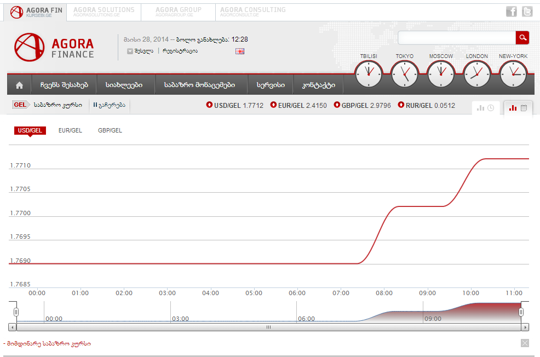Click the last update time 12:28
Image resolution: width=540 pixels, height=357 pixels.
pos(239,39)
